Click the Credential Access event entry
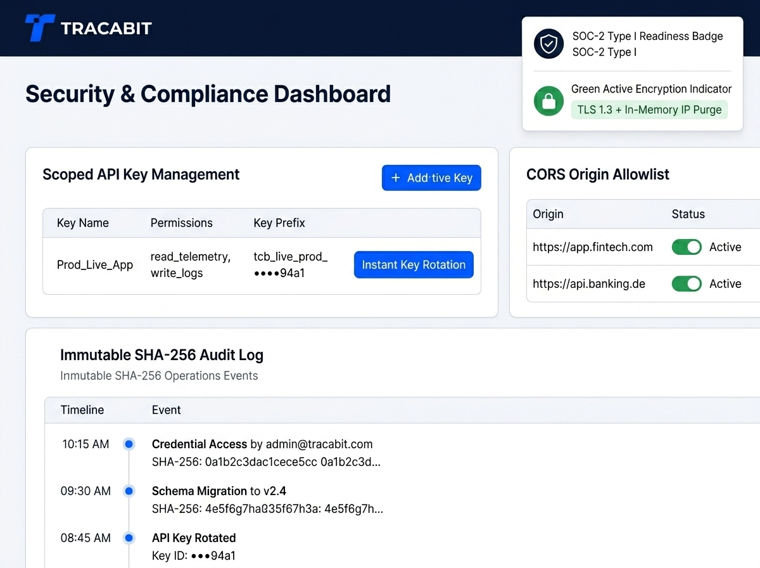Image resolution: width=760 pixels, height=568 pixels. tap(262, 444)
